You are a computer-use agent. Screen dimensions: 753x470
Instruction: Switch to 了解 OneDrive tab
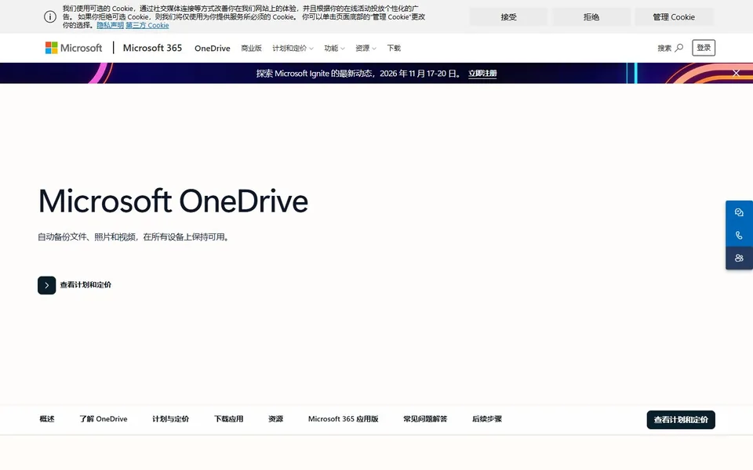tap(104, 418)
